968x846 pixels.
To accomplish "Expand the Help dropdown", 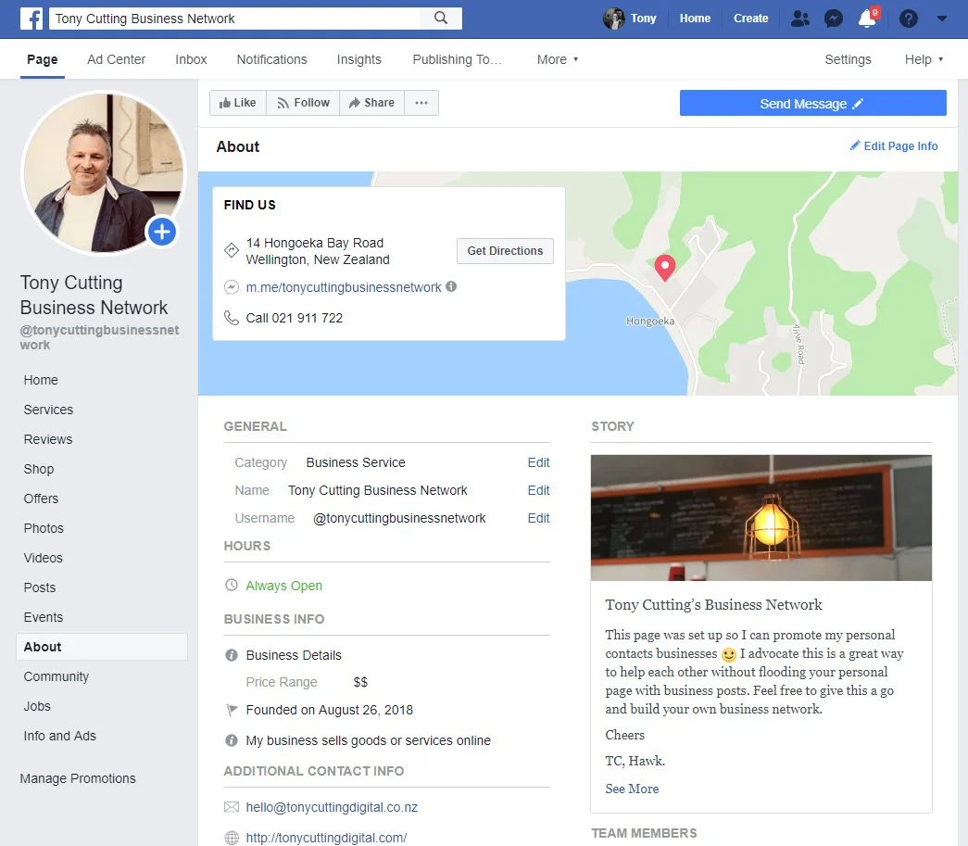I will click(x=924, y=59).
